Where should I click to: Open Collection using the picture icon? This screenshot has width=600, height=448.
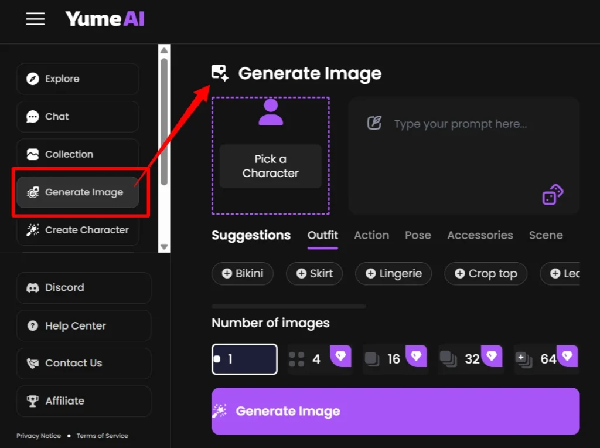point(34,154)
